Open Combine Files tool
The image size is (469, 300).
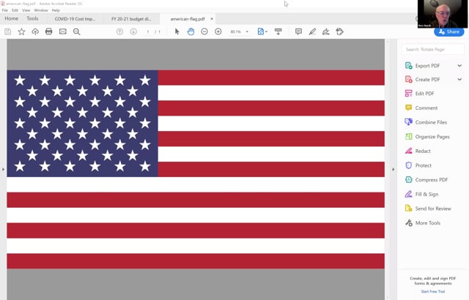coord(426,122)
